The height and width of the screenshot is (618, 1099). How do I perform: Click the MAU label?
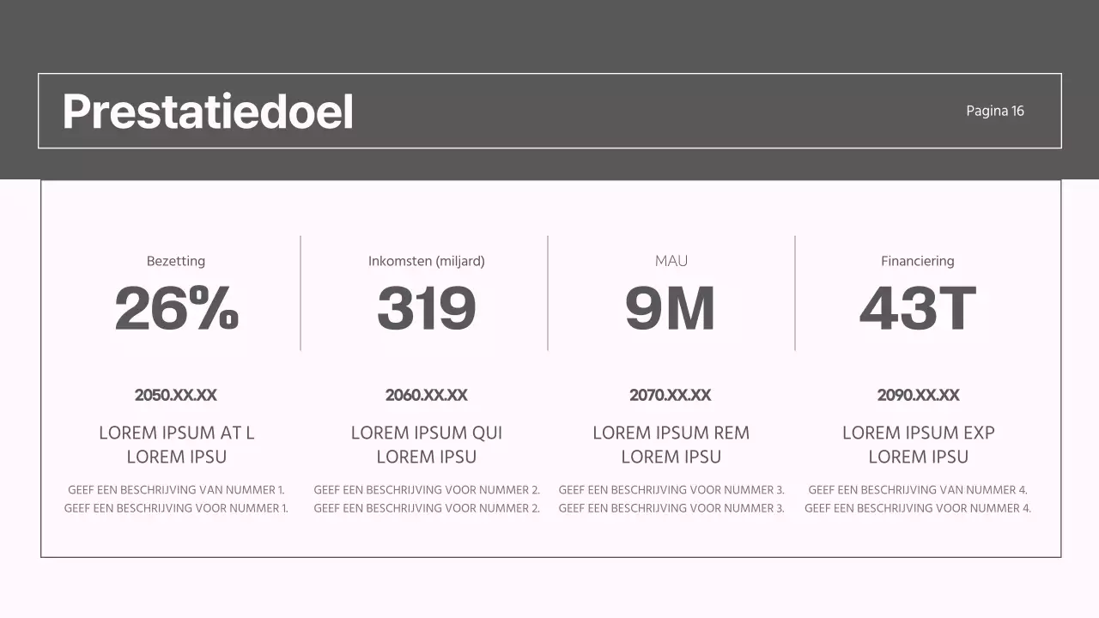click(x=671, y=261)
